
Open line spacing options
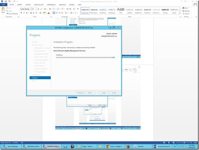tap(67, 13)
